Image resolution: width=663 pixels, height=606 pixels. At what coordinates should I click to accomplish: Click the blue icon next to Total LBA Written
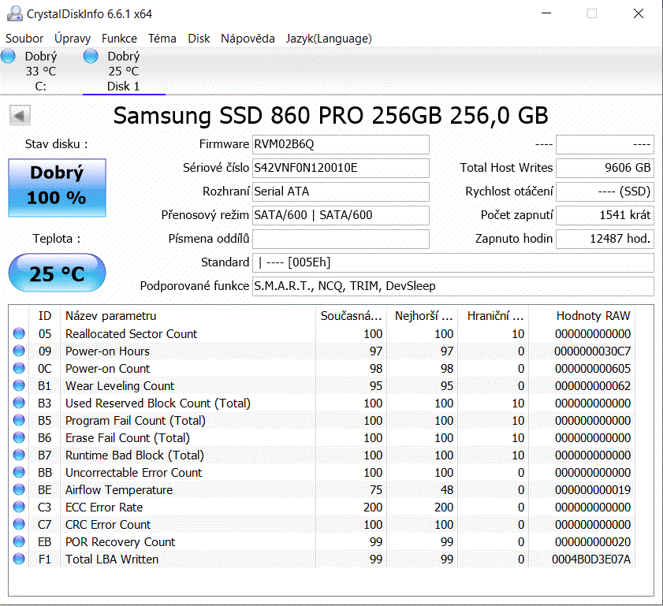click(18, 559)
